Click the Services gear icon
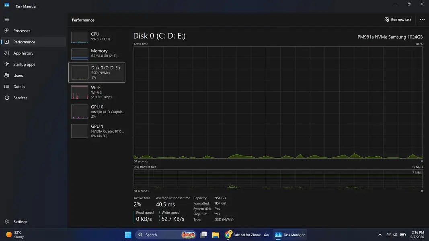 click(6, 98)
